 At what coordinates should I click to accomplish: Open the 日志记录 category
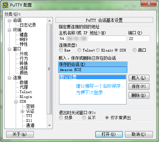pyautogui.click(x=28, y=25)
